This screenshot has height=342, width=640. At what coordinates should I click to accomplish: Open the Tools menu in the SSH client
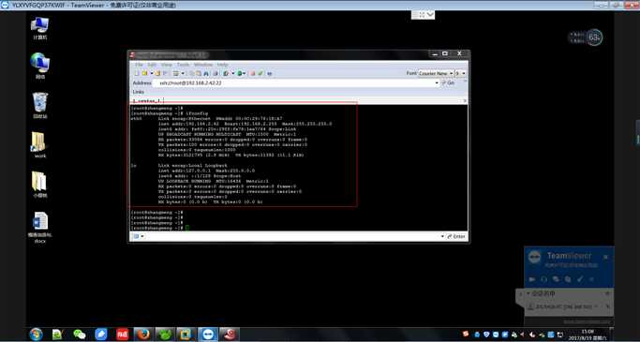(x=183, y=65)
